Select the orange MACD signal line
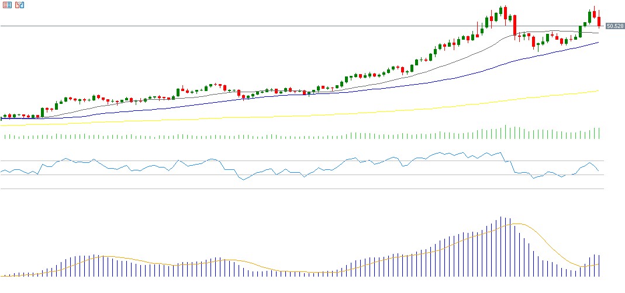Image resolution: width=625 pixels, height=293 pixels. (544, 238)
